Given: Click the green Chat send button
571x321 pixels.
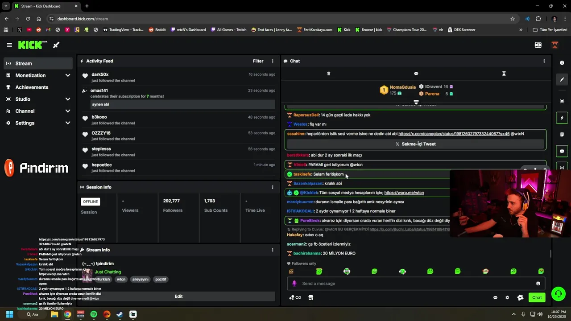Looking at the screenshot, I should click(537, 297).
